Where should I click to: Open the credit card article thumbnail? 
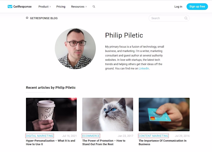coord(164,114)
